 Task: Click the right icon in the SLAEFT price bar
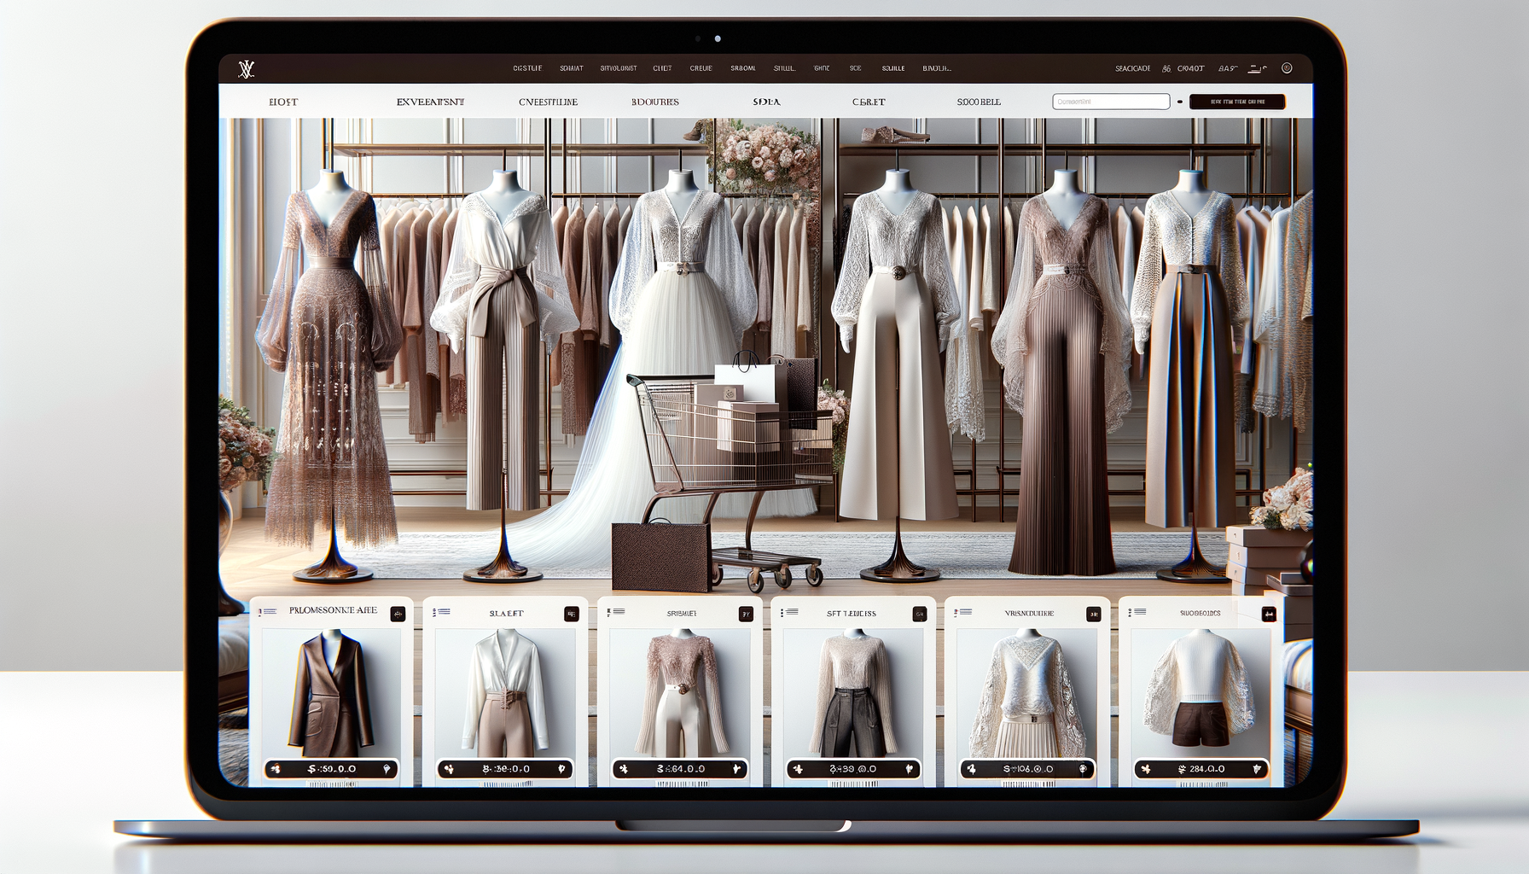[x=561, y=769]
